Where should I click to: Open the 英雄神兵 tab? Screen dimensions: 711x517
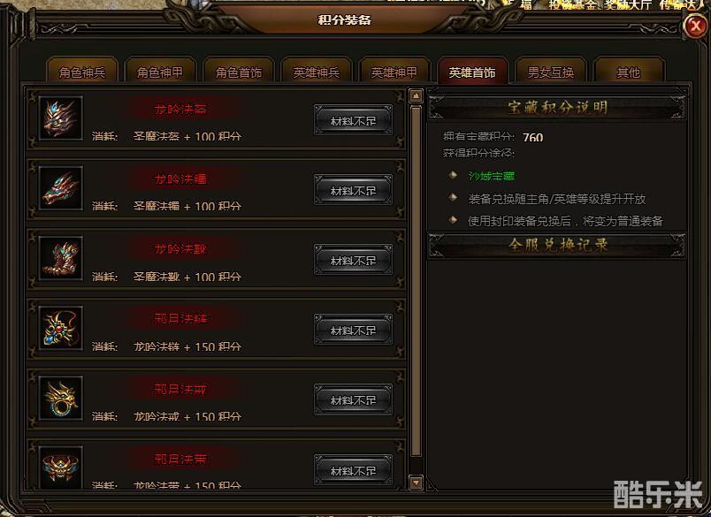click(x=316, y=71)
